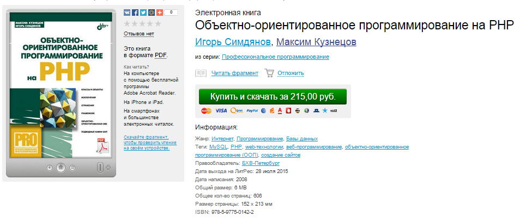
Task: Open tag 'объектно-ориентированное программирование (ООП)'
Action: pyautogui.click(x=302, y=151)
